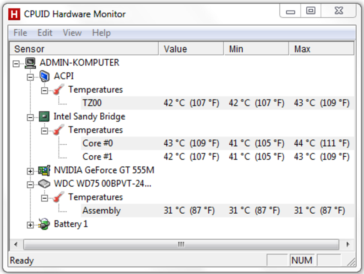Click the thermometer icon under ACPI
364x274 pixels.
[x=59, y=90]
